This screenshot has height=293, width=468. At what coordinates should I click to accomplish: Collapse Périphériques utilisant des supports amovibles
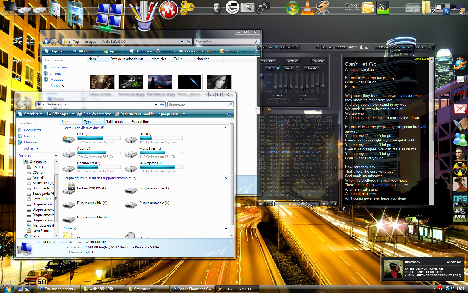[x=226, y=178]
